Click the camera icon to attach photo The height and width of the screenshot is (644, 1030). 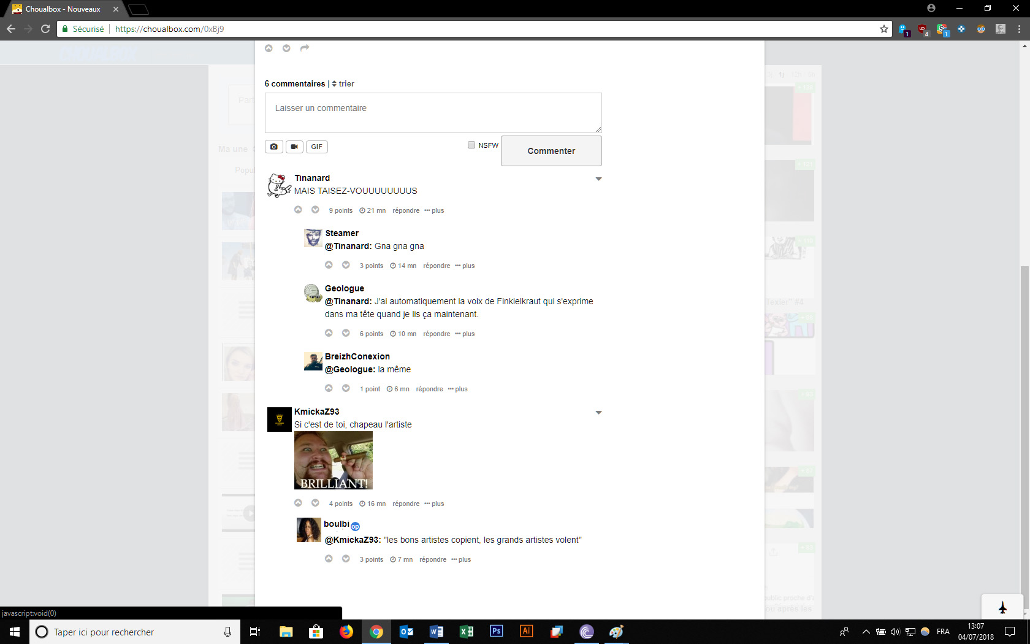point(274,147)
